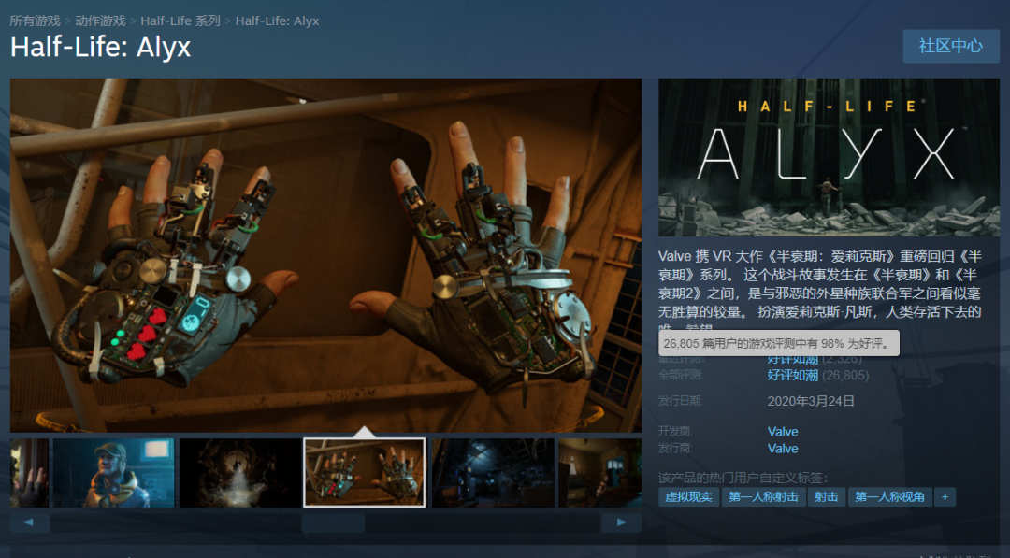Click the 该产品的热门用户自定义标签 label

pyautogui.click(x=743, y=478)
